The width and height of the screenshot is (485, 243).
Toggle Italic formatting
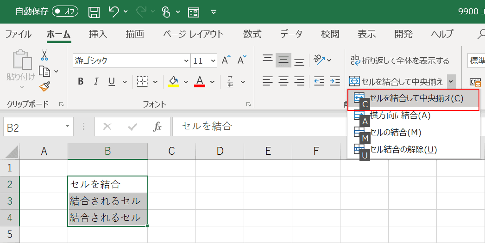pyautogui.click(x=96, y=81)
